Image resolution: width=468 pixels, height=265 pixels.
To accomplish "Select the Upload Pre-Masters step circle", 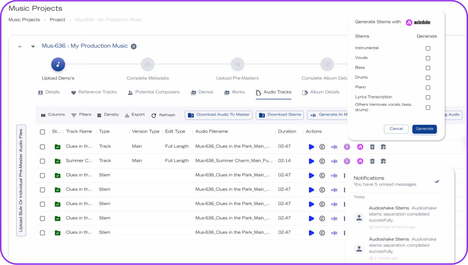I will [x=238, y=65].
